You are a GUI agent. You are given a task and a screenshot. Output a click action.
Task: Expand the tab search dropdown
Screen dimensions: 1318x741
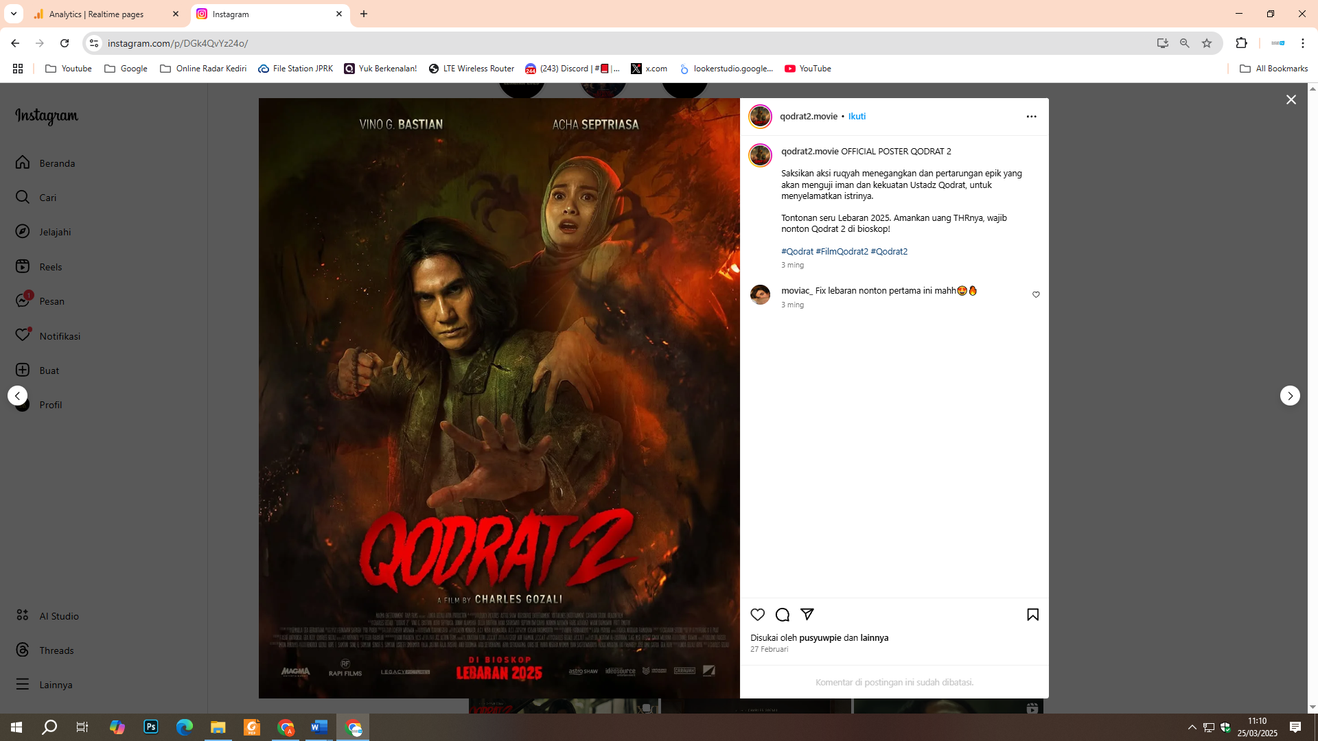pyautogui.click(x=13, y=14)
